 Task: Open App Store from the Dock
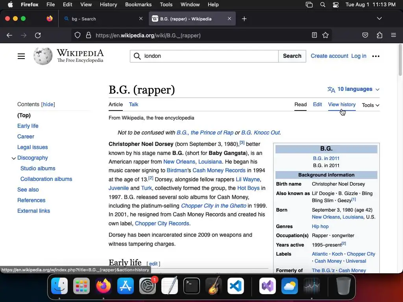point(126,286)
